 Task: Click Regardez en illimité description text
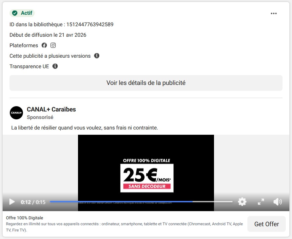125,227
